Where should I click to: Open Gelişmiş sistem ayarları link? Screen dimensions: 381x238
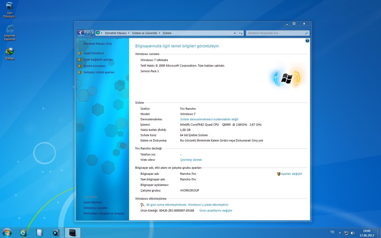(99, 72)
